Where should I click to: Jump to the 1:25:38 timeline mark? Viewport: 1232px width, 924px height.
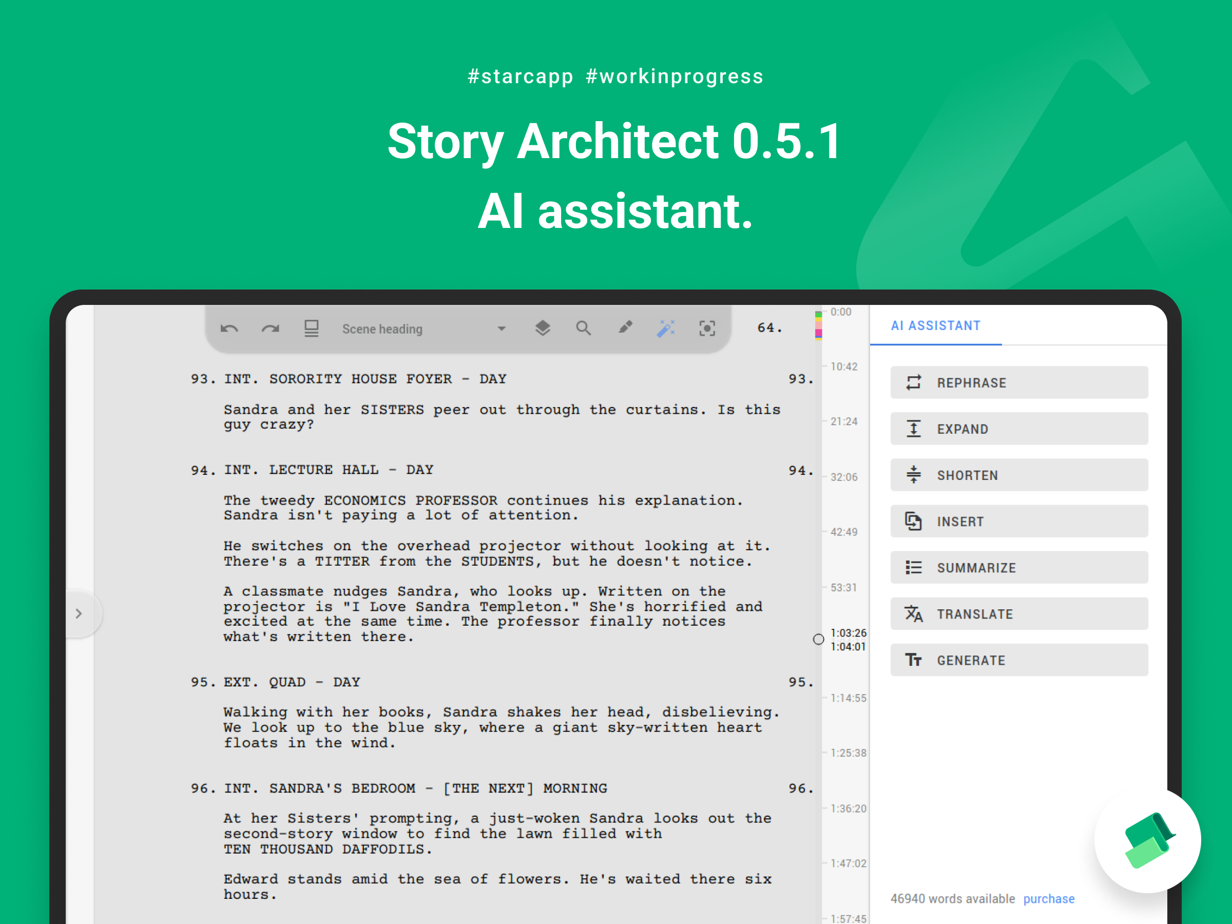coord(848,753)
